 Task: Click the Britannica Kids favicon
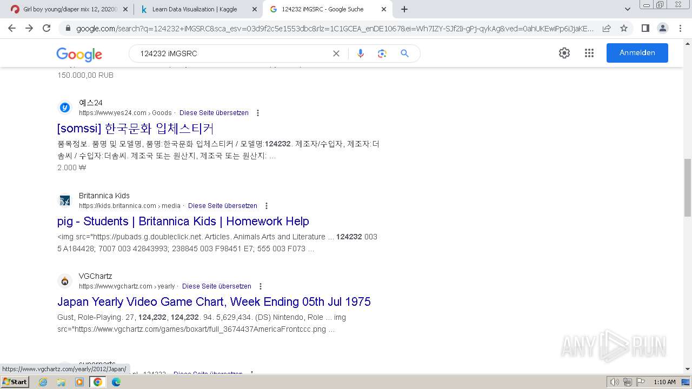coord(65,200)
